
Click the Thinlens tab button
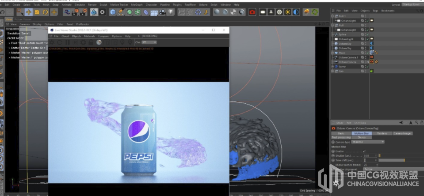(x=382, y=133)
